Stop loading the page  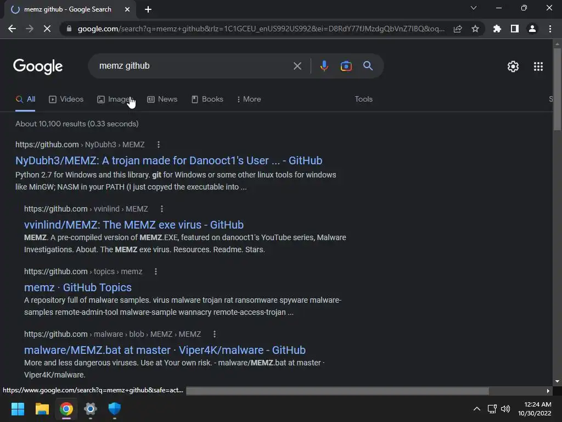(47, 29)
